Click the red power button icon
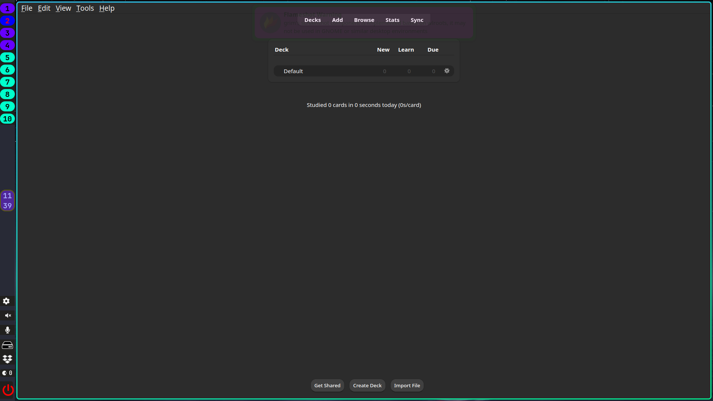Image resolution: width=713 pixels, height=401 pixels. (8, 390)
